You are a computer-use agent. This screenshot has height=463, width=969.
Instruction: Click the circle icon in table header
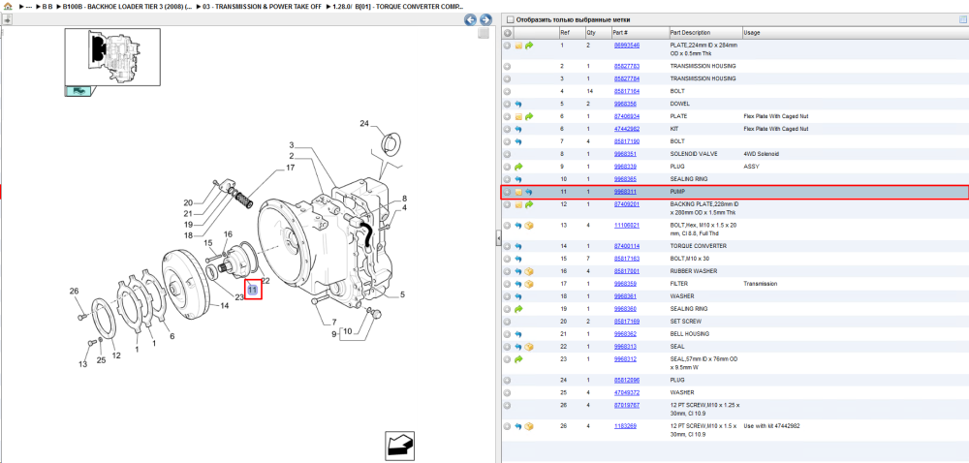[507, 33]
